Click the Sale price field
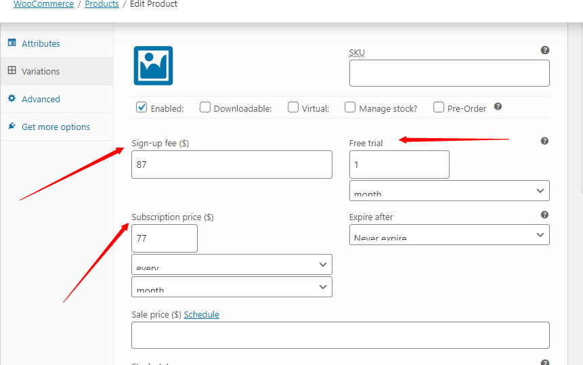583x365 pixels. [x=340, y=335]
